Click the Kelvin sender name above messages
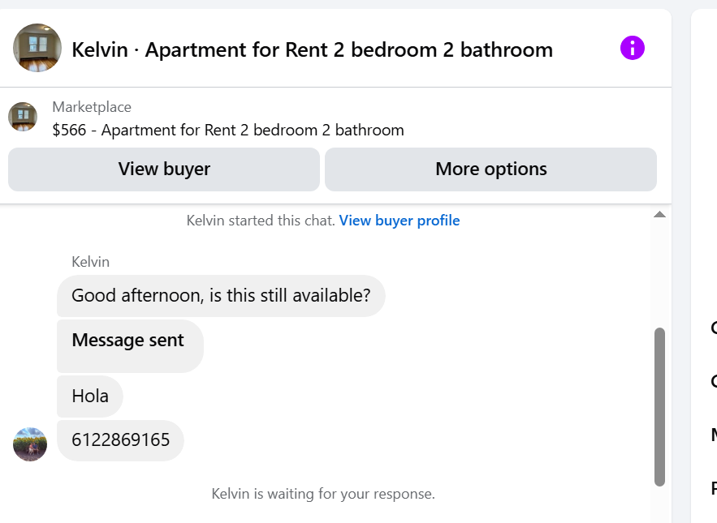Image resolution: width=717 pixels, height=523 pixels. click(x=90, y=262)
